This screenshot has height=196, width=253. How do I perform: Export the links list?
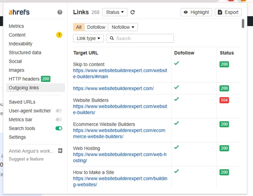[x=228, y=12]
